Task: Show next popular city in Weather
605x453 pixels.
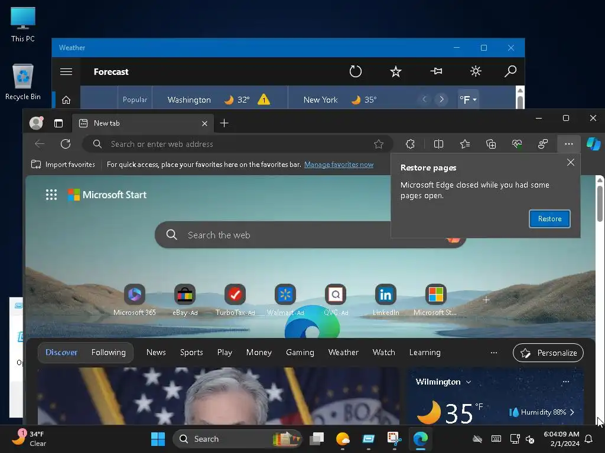Action: (441, 99)
